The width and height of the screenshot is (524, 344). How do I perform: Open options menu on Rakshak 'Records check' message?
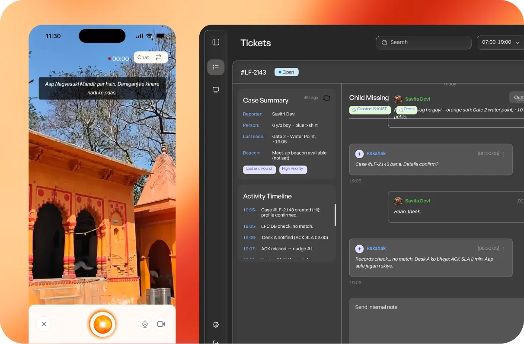pos(503,249)
